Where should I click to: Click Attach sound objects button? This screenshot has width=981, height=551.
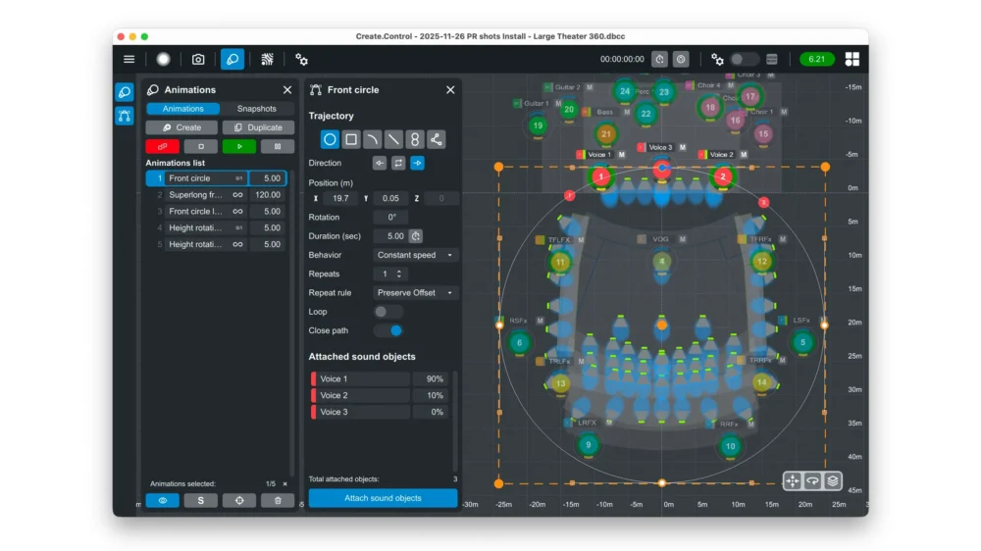383,498
